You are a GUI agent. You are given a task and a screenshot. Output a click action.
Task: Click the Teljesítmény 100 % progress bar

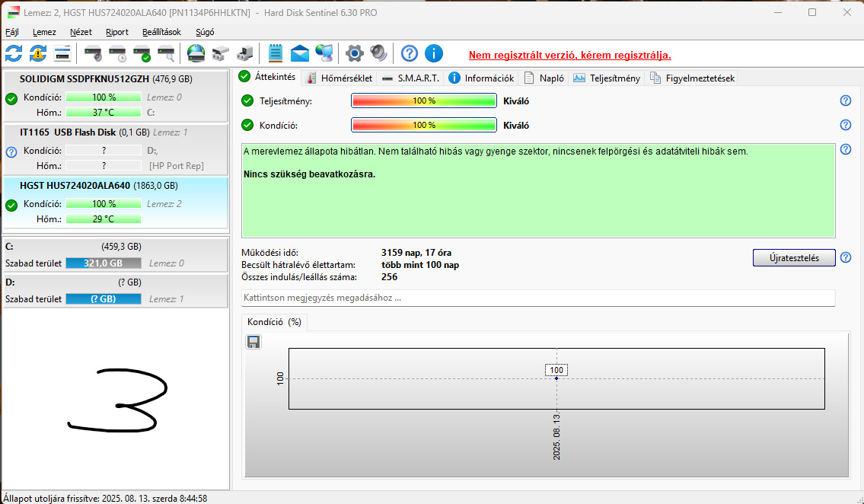pyautogui.click(x=424, y=100)
